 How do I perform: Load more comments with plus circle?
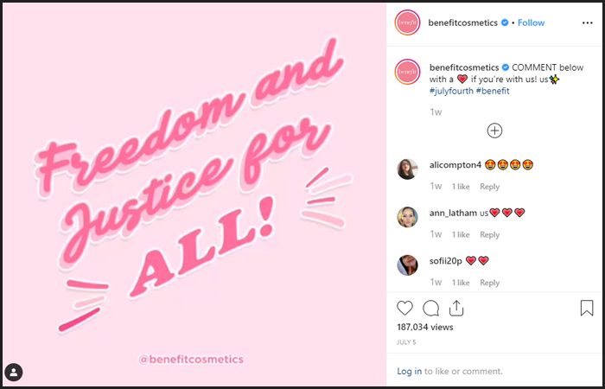(494, 131)
